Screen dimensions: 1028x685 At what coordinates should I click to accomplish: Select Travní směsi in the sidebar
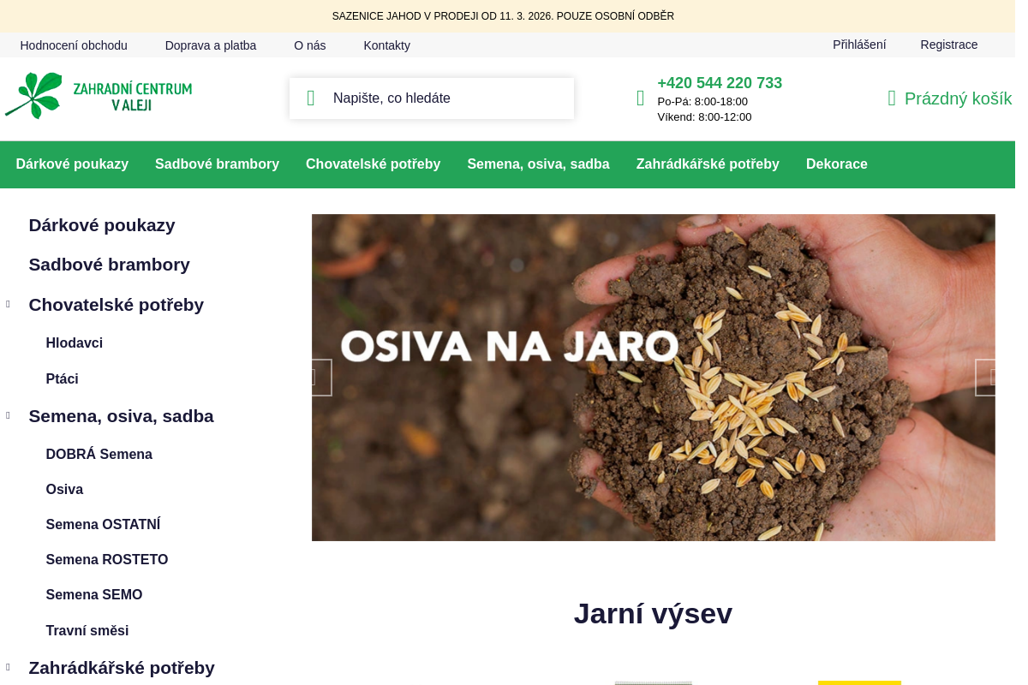pos(87,630)
